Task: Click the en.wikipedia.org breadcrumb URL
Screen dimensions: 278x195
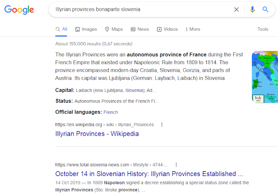Action: tap(104, 124)
